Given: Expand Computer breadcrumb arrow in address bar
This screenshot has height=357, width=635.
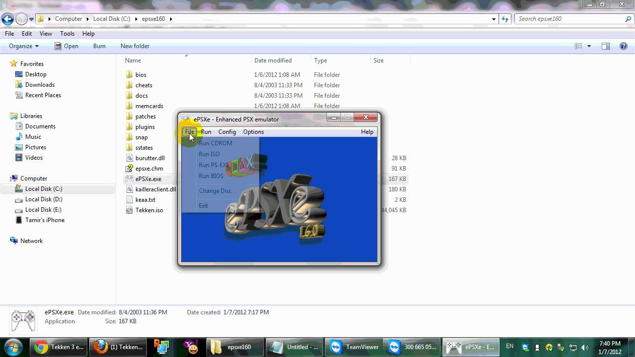Looking at the screenshot, I should click(x=88, y=19).
